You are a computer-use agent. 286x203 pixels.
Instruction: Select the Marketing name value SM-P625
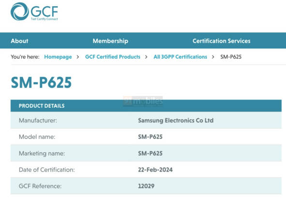151,153
